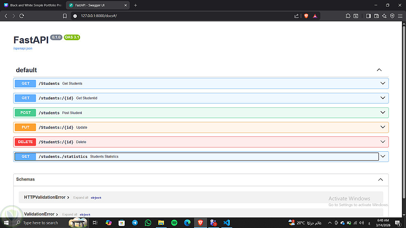Screen dimensions: 406x228
Task: Expand GET /students:/{id} Get Studentid chevron
Action: tap(383, 98)
